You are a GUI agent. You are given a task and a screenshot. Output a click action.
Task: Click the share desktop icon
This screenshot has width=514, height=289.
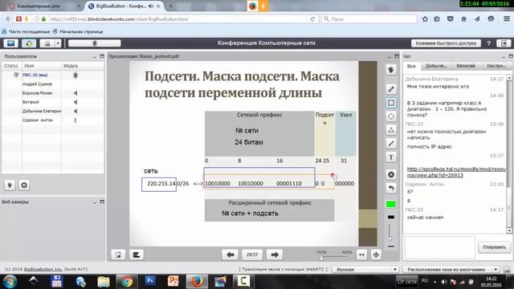click(10, 43)
